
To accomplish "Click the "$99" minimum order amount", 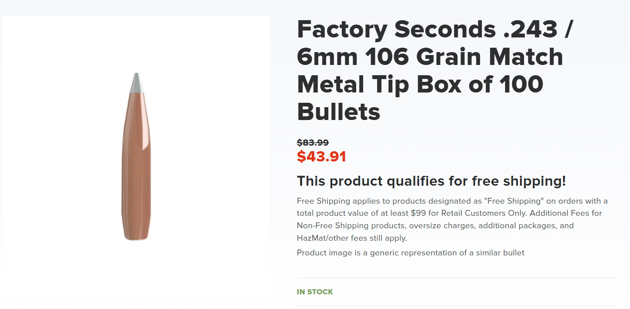I will click(418, 213).
